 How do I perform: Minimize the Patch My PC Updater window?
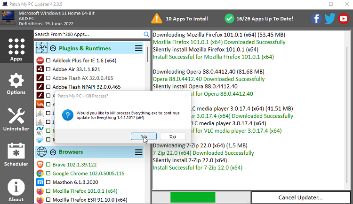click(315, 4)
